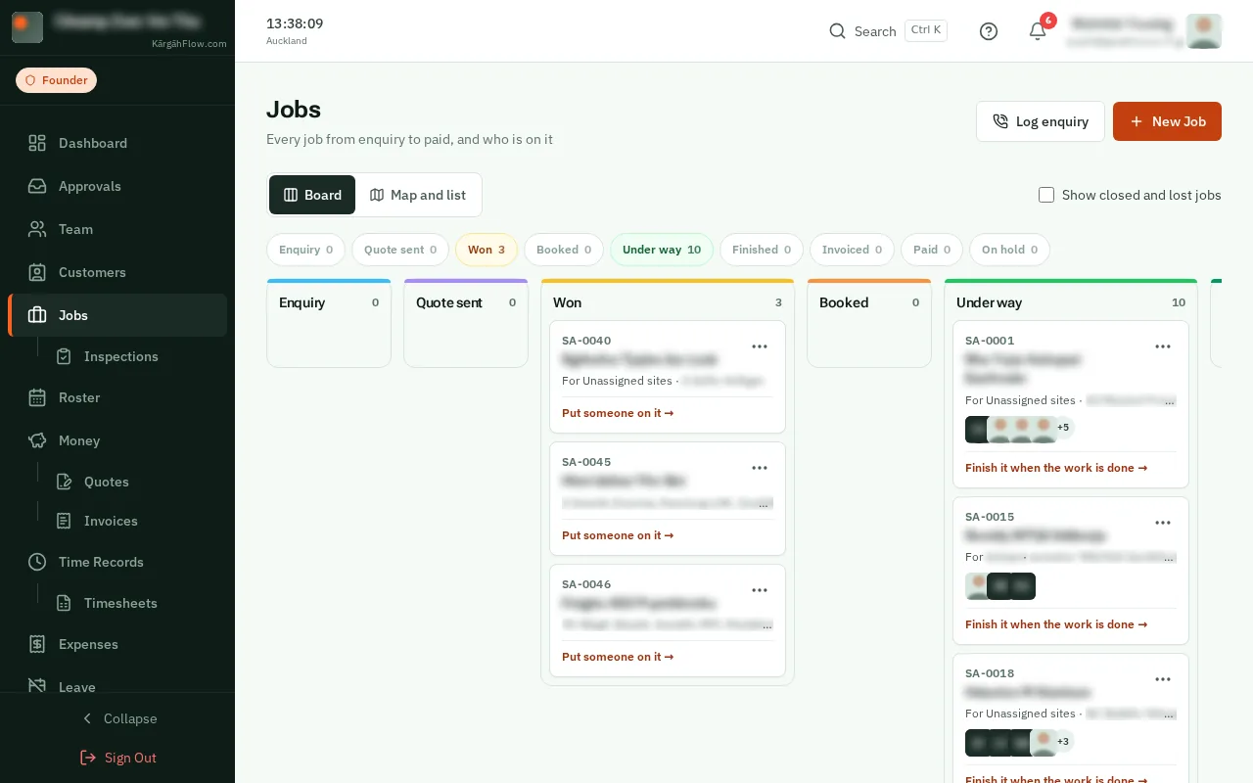This screenshot has width=1253, height=783.
Task: Click the +5 assignees badge on SA-0001
Action: 1063,428
